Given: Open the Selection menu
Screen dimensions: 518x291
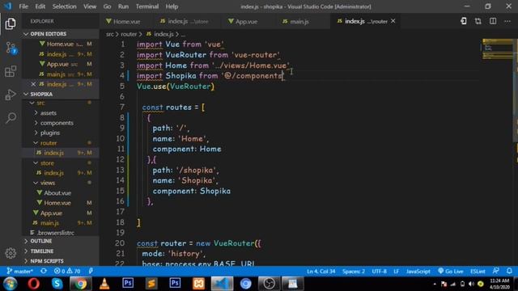Looking at the screenshot, I should pyautogui.click(x=64, y=6).
